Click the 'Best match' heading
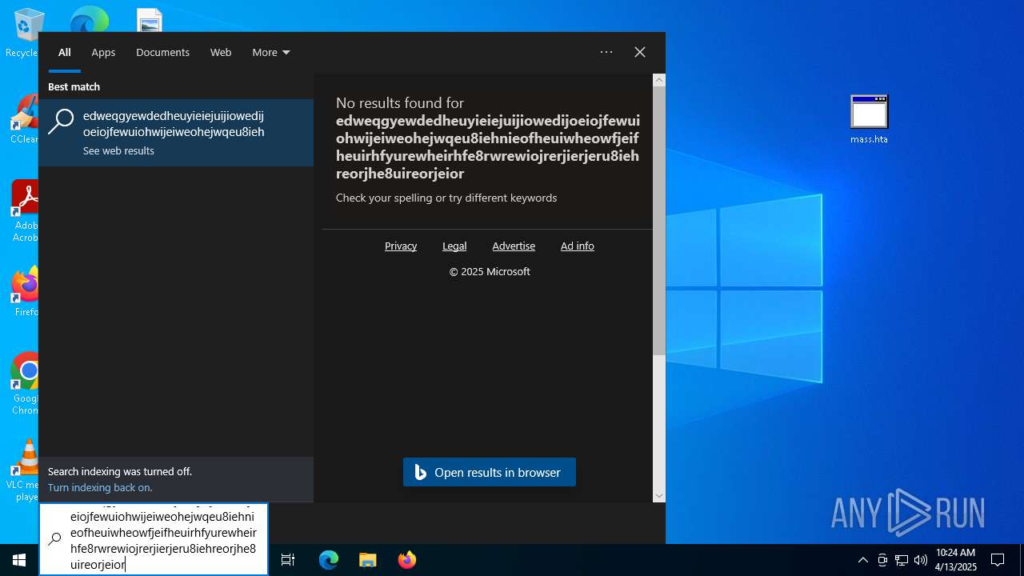The width and height of the screenshot is (1024, 576). tap(74, 86)
